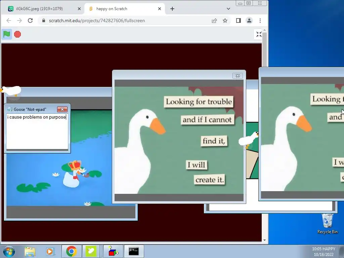Go forward in Chrome history
344x258 pixels.
(19, 20)
